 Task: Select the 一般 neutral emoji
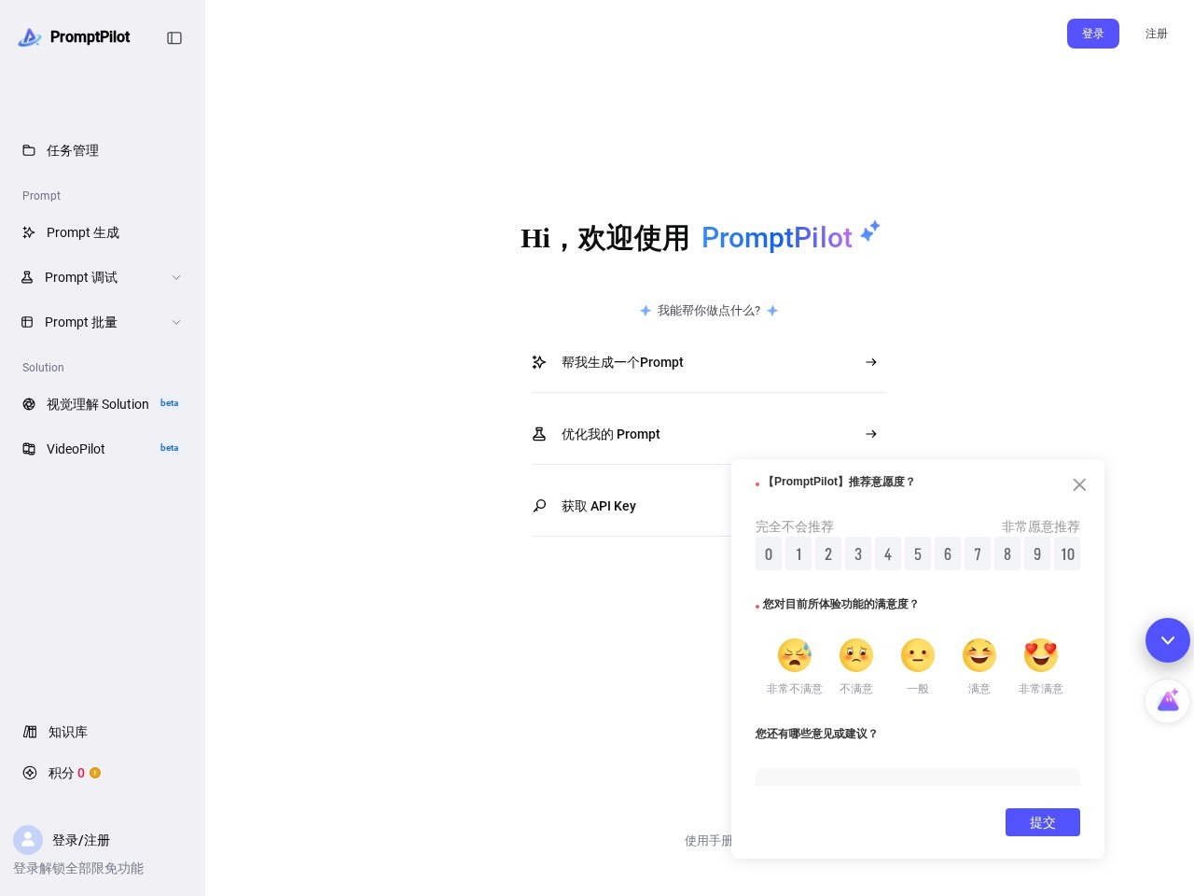[x=918, y=655]
